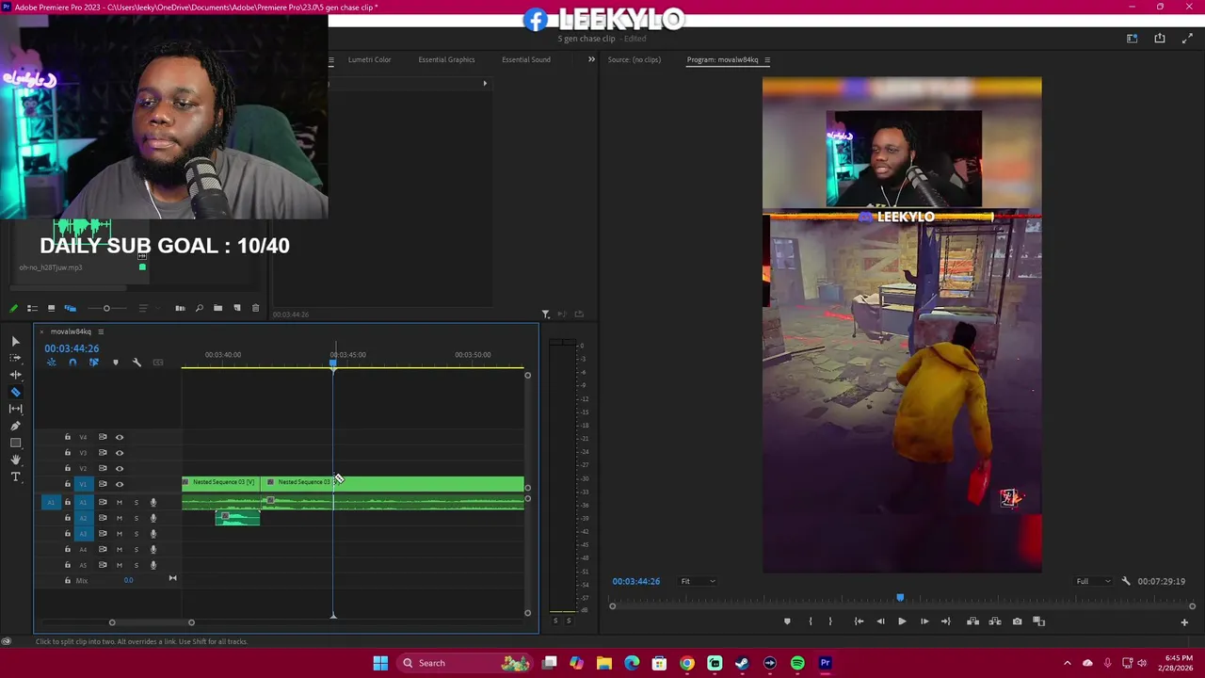Toggle track lock on V3
This screenshot has width=1205, height=678.
coord(67,453)
